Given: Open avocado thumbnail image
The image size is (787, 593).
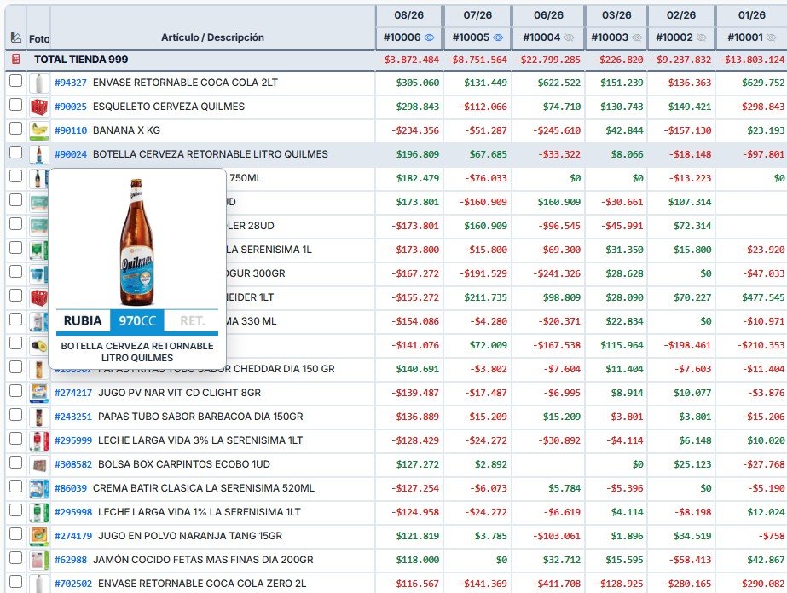Looking at the screenshot, I should coord(38,346).
